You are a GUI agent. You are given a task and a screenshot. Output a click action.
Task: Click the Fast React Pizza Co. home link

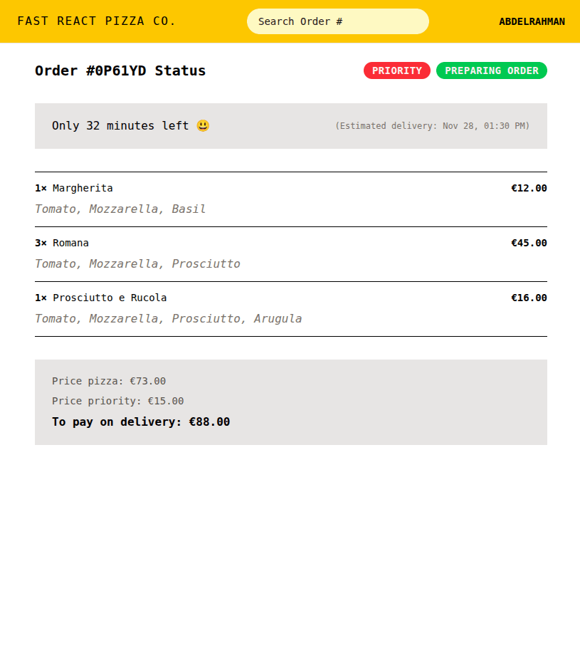click(96, 21)
